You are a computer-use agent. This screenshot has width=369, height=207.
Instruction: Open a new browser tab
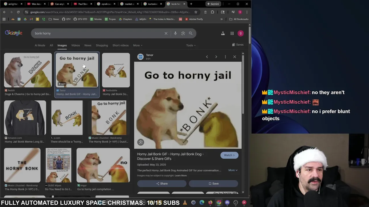[191, 4]
